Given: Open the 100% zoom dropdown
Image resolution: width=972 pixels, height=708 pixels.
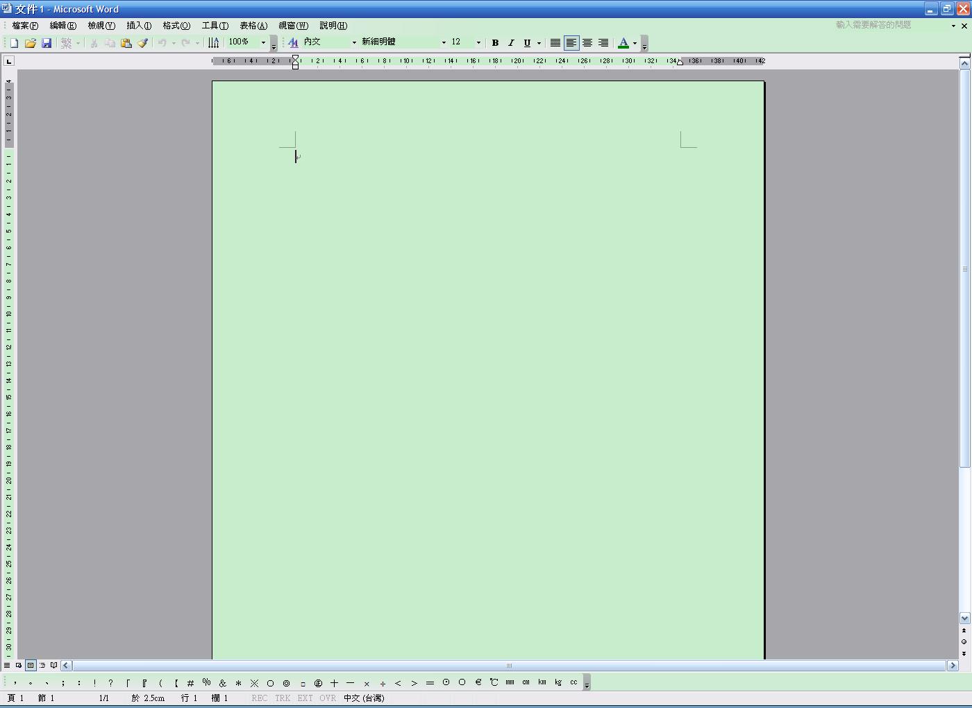Looking at the screenshot, I should pyautogui.click(x=263, y=43).
